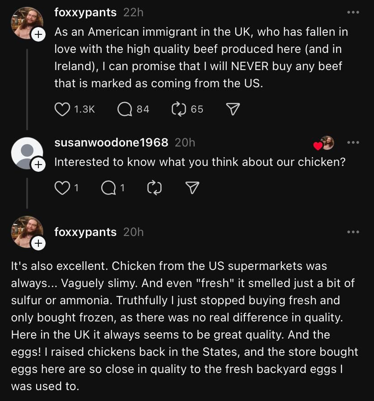The width and height of the screenshot is (374, 401).
Task: Share foxxypants' first post via send icon
Action: pos(233,109)
